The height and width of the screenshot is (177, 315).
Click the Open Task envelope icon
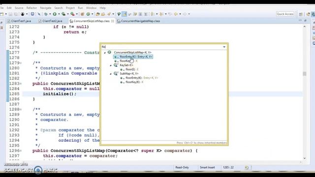point(103,14)
